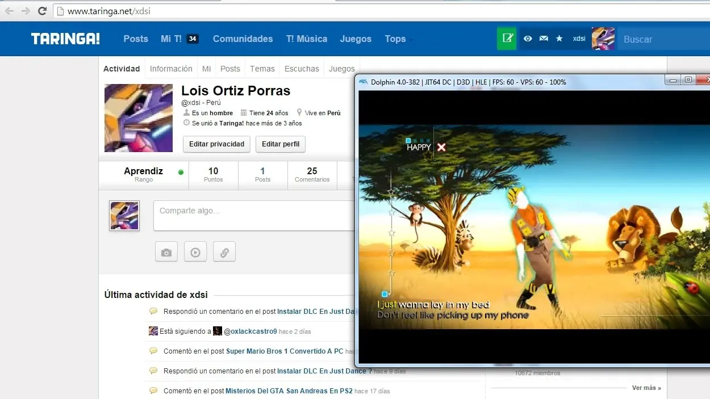This screenshot has width=710, height=399.
Task: Click the HAPPY player label in Dolphin
Action: tap(419, 147)
